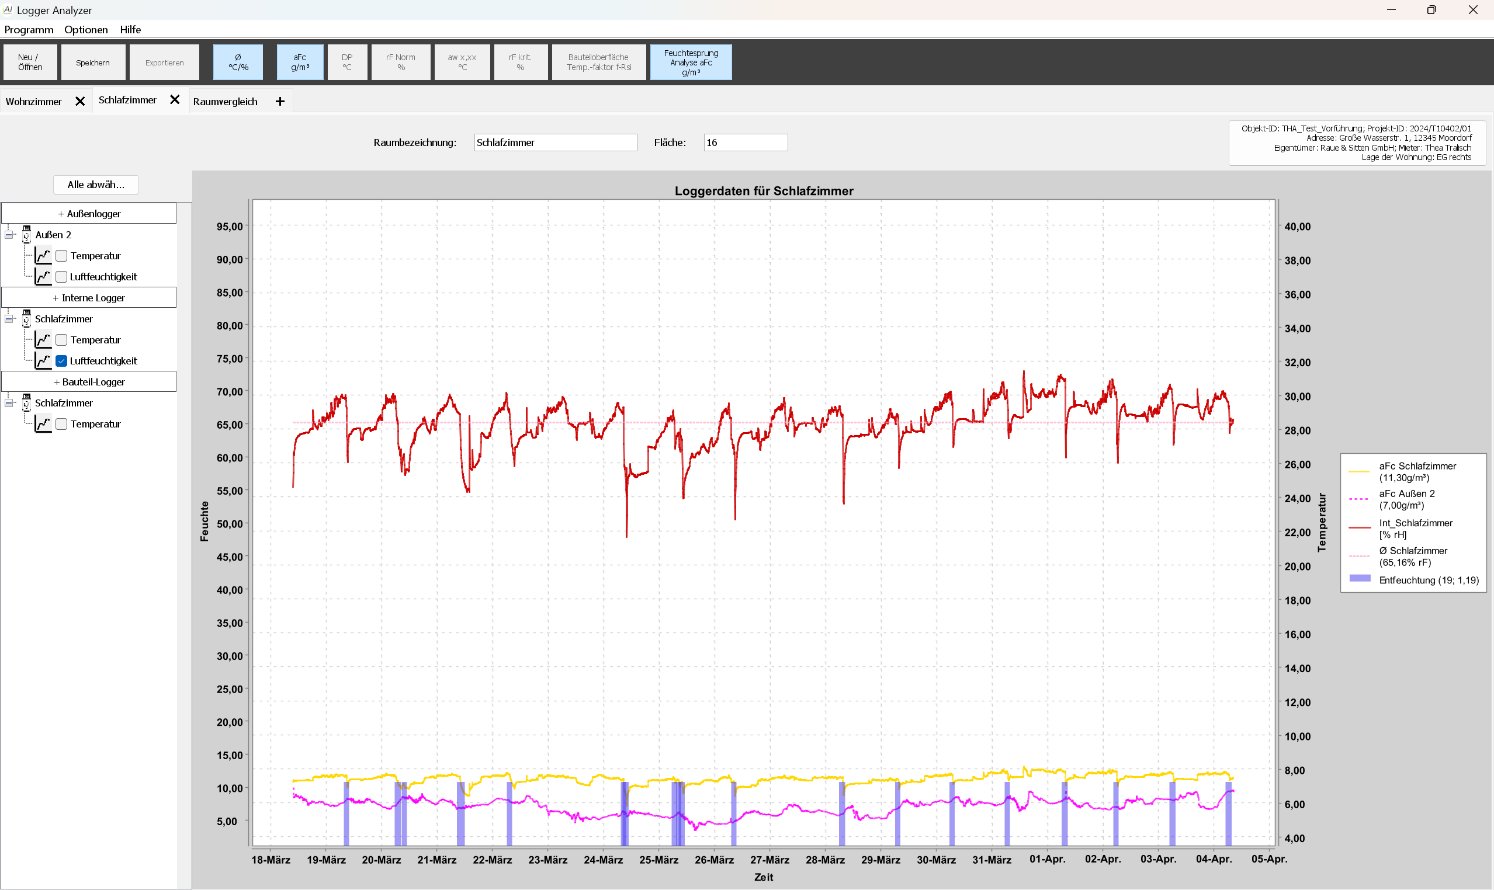Image resolution: width=1494 pixels, height=890 pixels.
Task: Click chart icon beside Bauteil-Logger Temperatur
Action: click(x=43, y=424)
